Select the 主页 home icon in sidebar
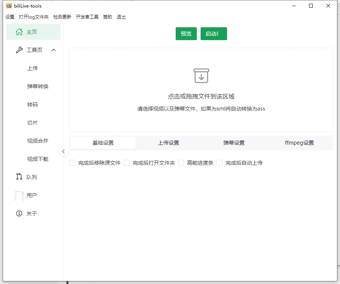This screenshot has width=340, height=284. point(19,32)
